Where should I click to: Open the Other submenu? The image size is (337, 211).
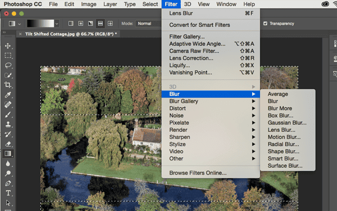[211, 158]
